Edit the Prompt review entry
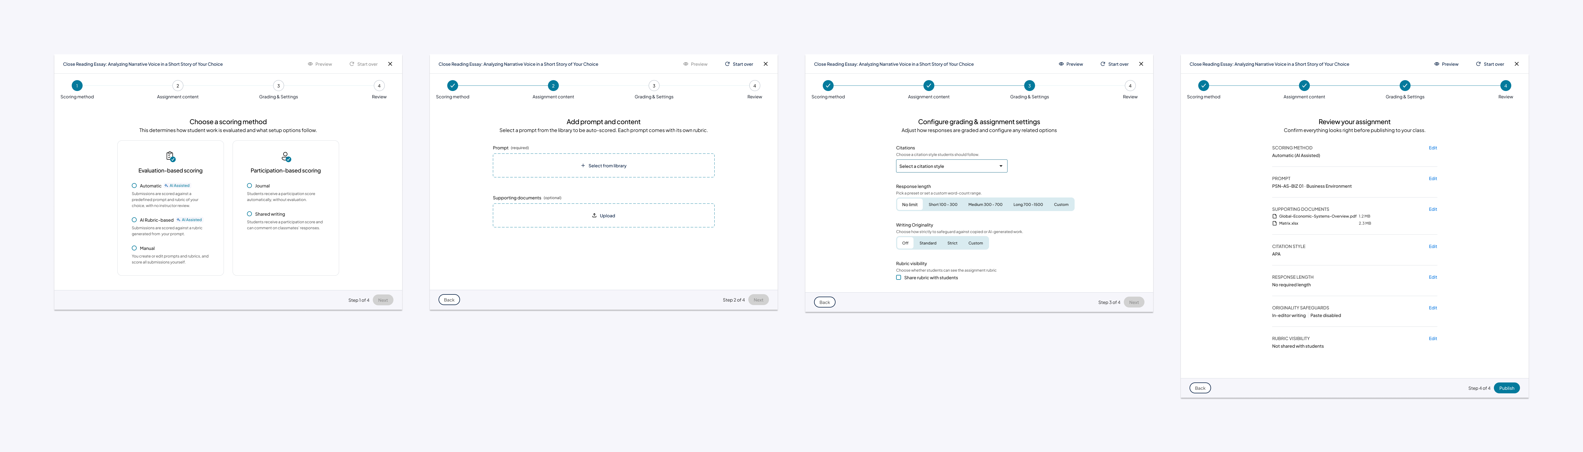1583x452 pixels. (1432, 179)
